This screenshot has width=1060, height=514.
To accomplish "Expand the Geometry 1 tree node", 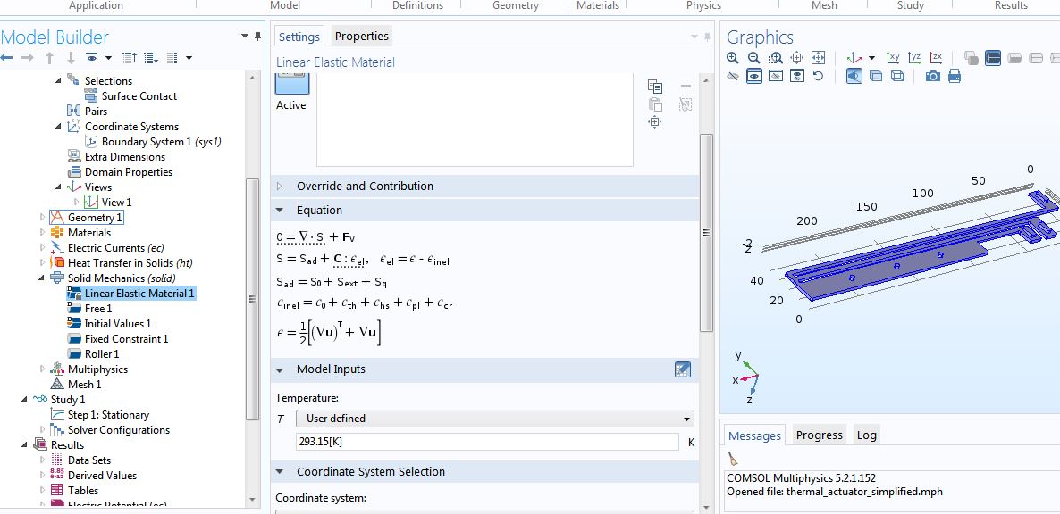I will [42, 218].
